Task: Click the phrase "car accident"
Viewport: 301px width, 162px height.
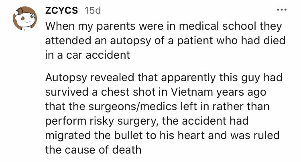Action: tap(93, 55)
